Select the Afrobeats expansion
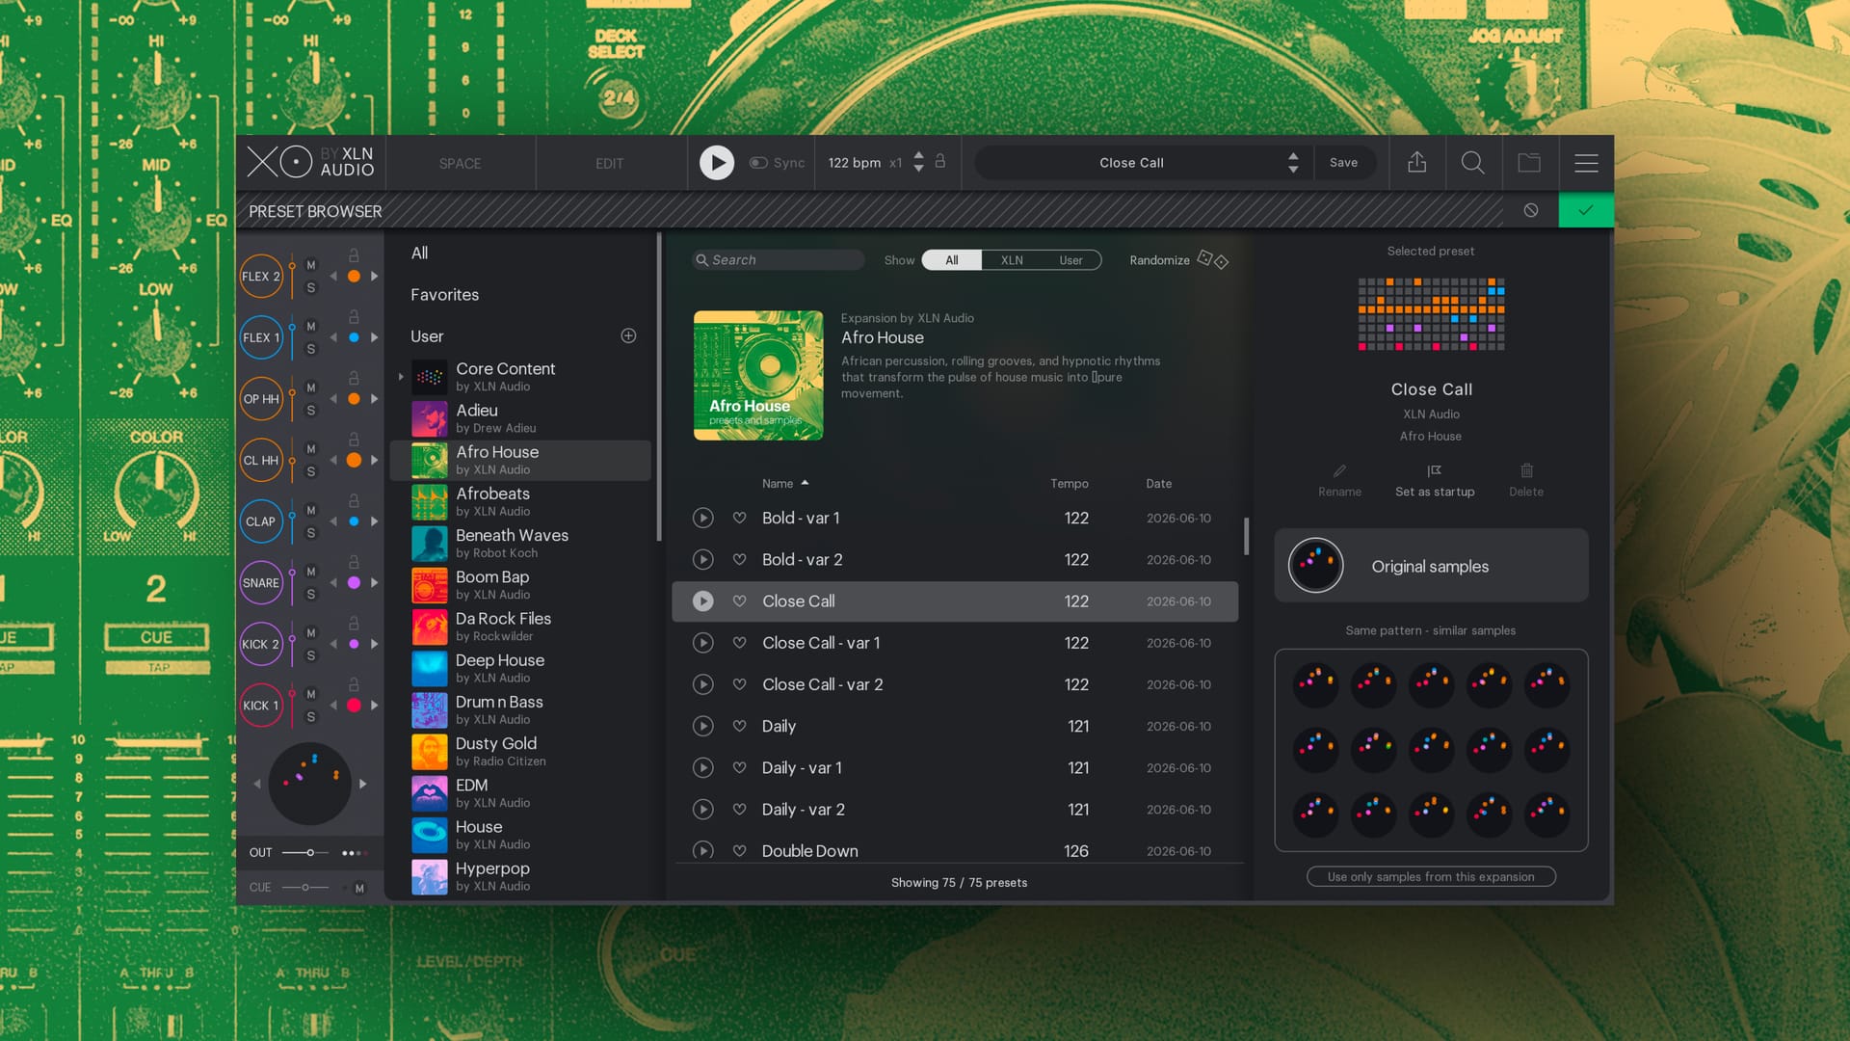The height and width of the screenshot is (1041, 1850). pos(521,501)
